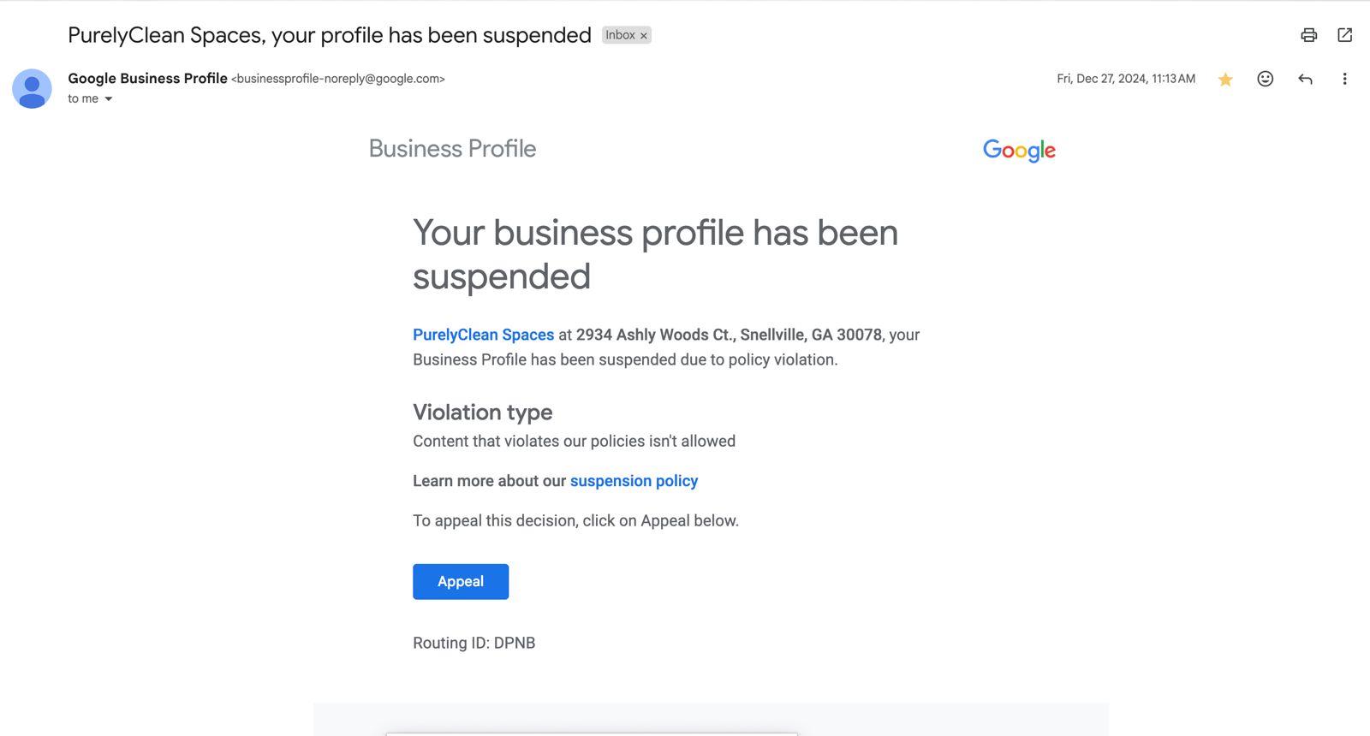Click the Business Profile header text
The width and height of the screenshot is (1370, 736).
click(x=452, y=149)
